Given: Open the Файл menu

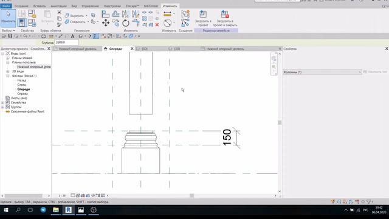Looking at the screenshot, I should click(x=6, y=6).
